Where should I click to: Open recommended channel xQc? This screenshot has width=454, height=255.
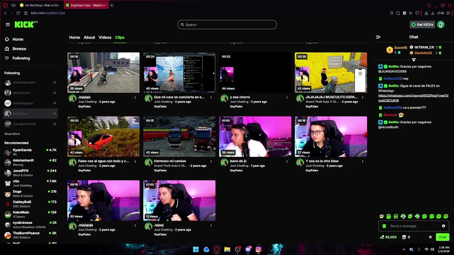[x=30, y=183]
